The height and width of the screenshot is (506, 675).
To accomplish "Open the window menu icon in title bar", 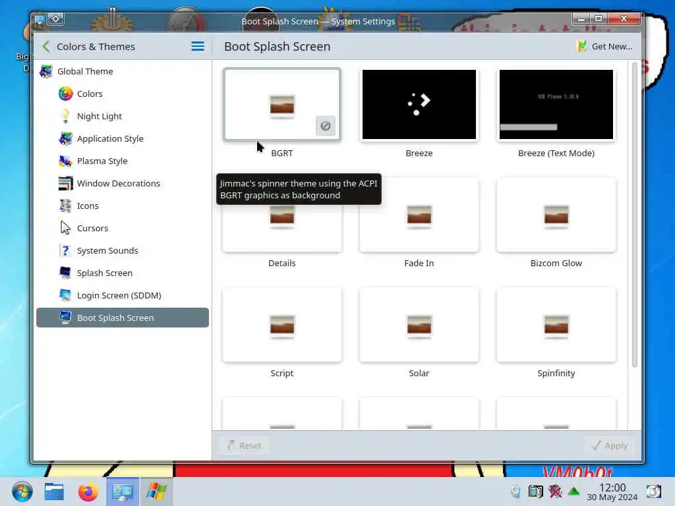I will [40, 19].
